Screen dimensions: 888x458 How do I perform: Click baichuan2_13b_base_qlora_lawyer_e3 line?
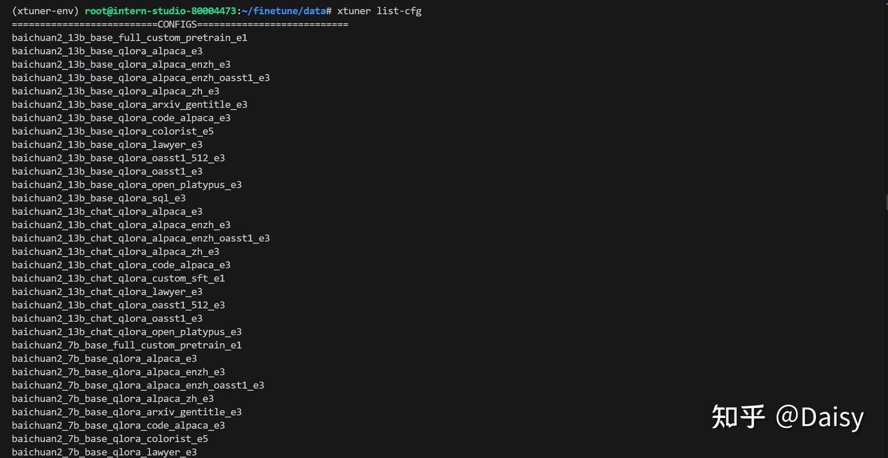click(x=107, y=145)
